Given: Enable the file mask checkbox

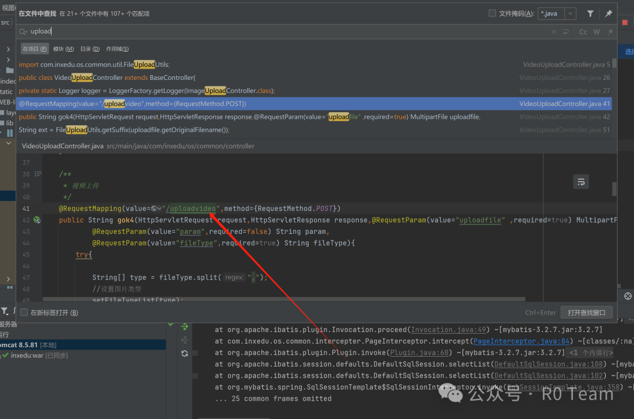Looking at the screenshot, I should pos(492,14).
